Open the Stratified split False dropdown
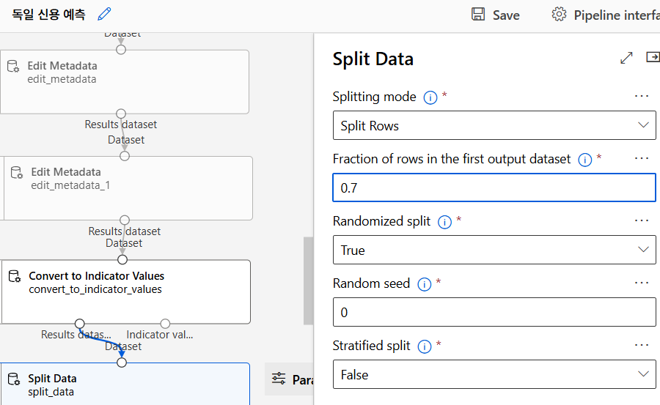Image resolution: width=660 pixels, height=405 pixels. 494,374
